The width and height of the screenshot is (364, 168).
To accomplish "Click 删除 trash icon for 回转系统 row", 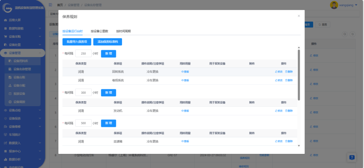I will (x=289, y=72).
